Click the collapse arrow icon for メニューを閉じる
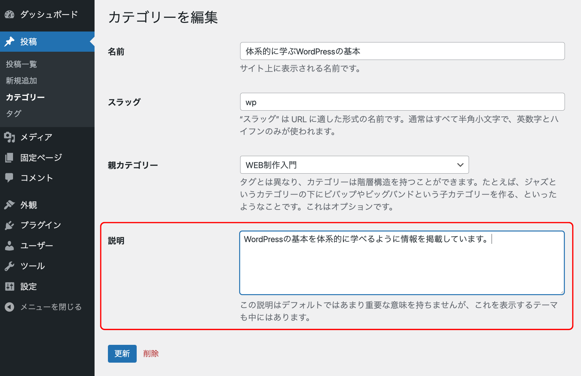581x376 pixels. pyautogui.click(x=10, y=307)
